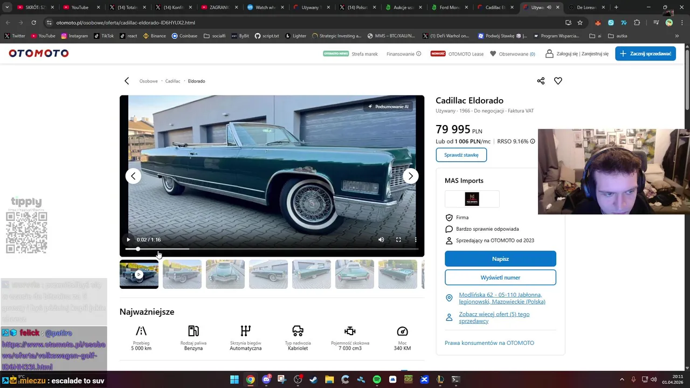Go back with breadcrumb arrow

click(x=127, y=81)
